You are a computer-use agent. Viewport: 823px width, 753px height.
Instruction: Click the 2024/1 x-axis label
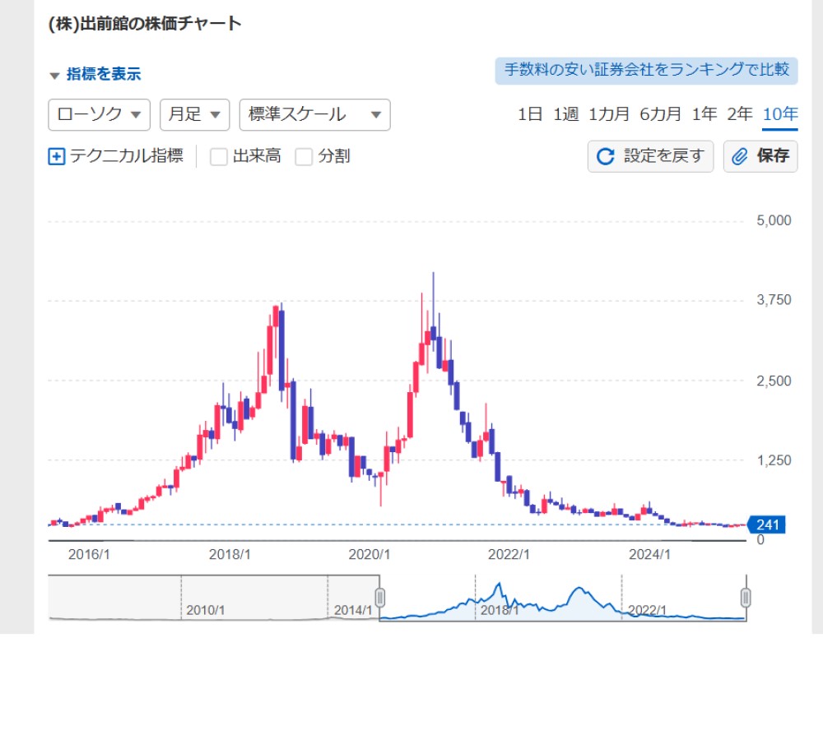(x=649, y=554)
